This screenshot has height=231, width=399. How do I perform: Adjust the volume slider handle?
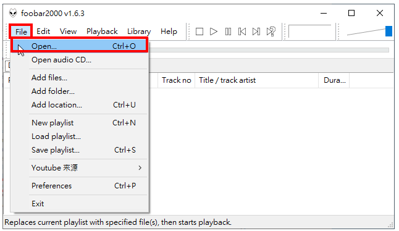click(388, 31)
